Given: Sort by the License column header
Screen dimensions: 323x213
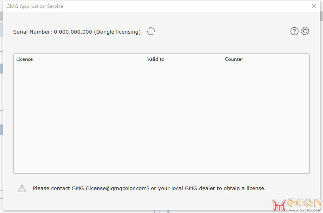Looking at the screenshot, I should click(x=25, y=59).
